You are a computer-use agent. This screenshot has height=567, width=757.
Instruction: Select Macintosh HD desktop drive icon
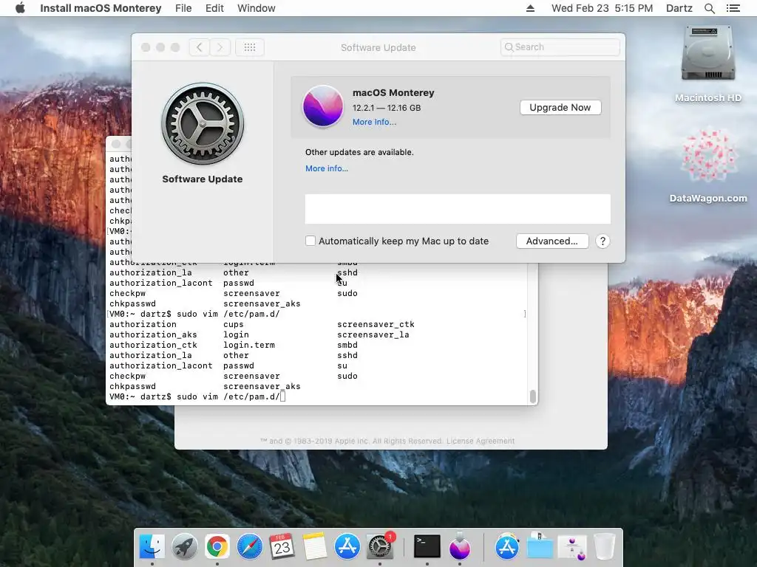click(x=707, y=54)
